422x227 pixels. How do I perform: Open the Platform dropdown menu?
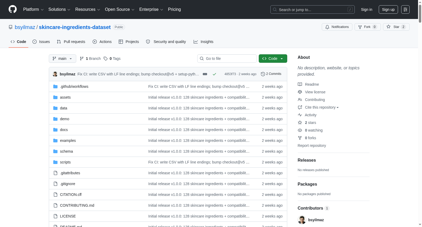click(x=33, y=9)
